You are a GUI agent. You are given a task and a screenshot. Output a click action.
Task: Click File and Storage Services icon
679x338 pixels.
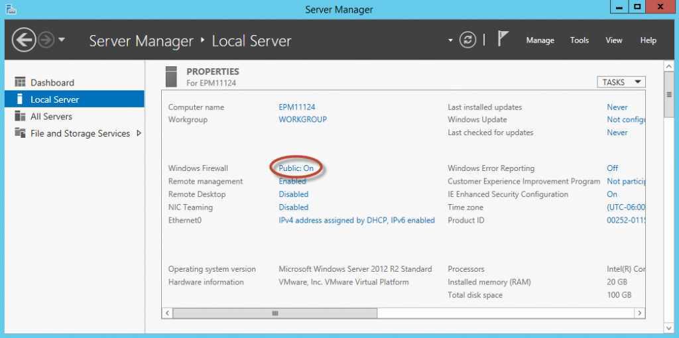coord(20,133)
